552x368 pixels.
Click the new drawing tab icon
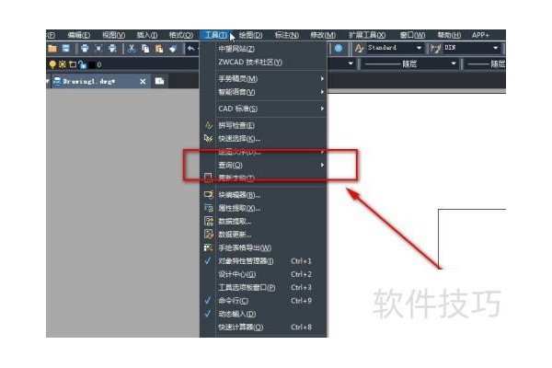point(159,81)
